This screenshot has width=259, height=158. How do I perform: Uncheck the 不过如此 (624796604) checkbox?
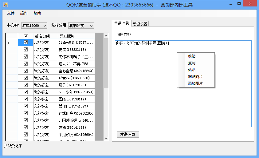point(26,135)
